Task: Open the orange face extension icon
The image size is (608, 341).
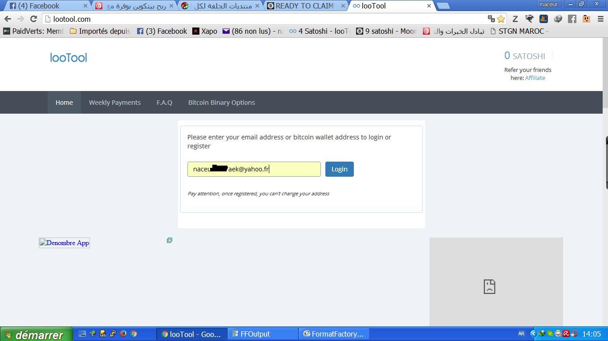Action: 586,19
